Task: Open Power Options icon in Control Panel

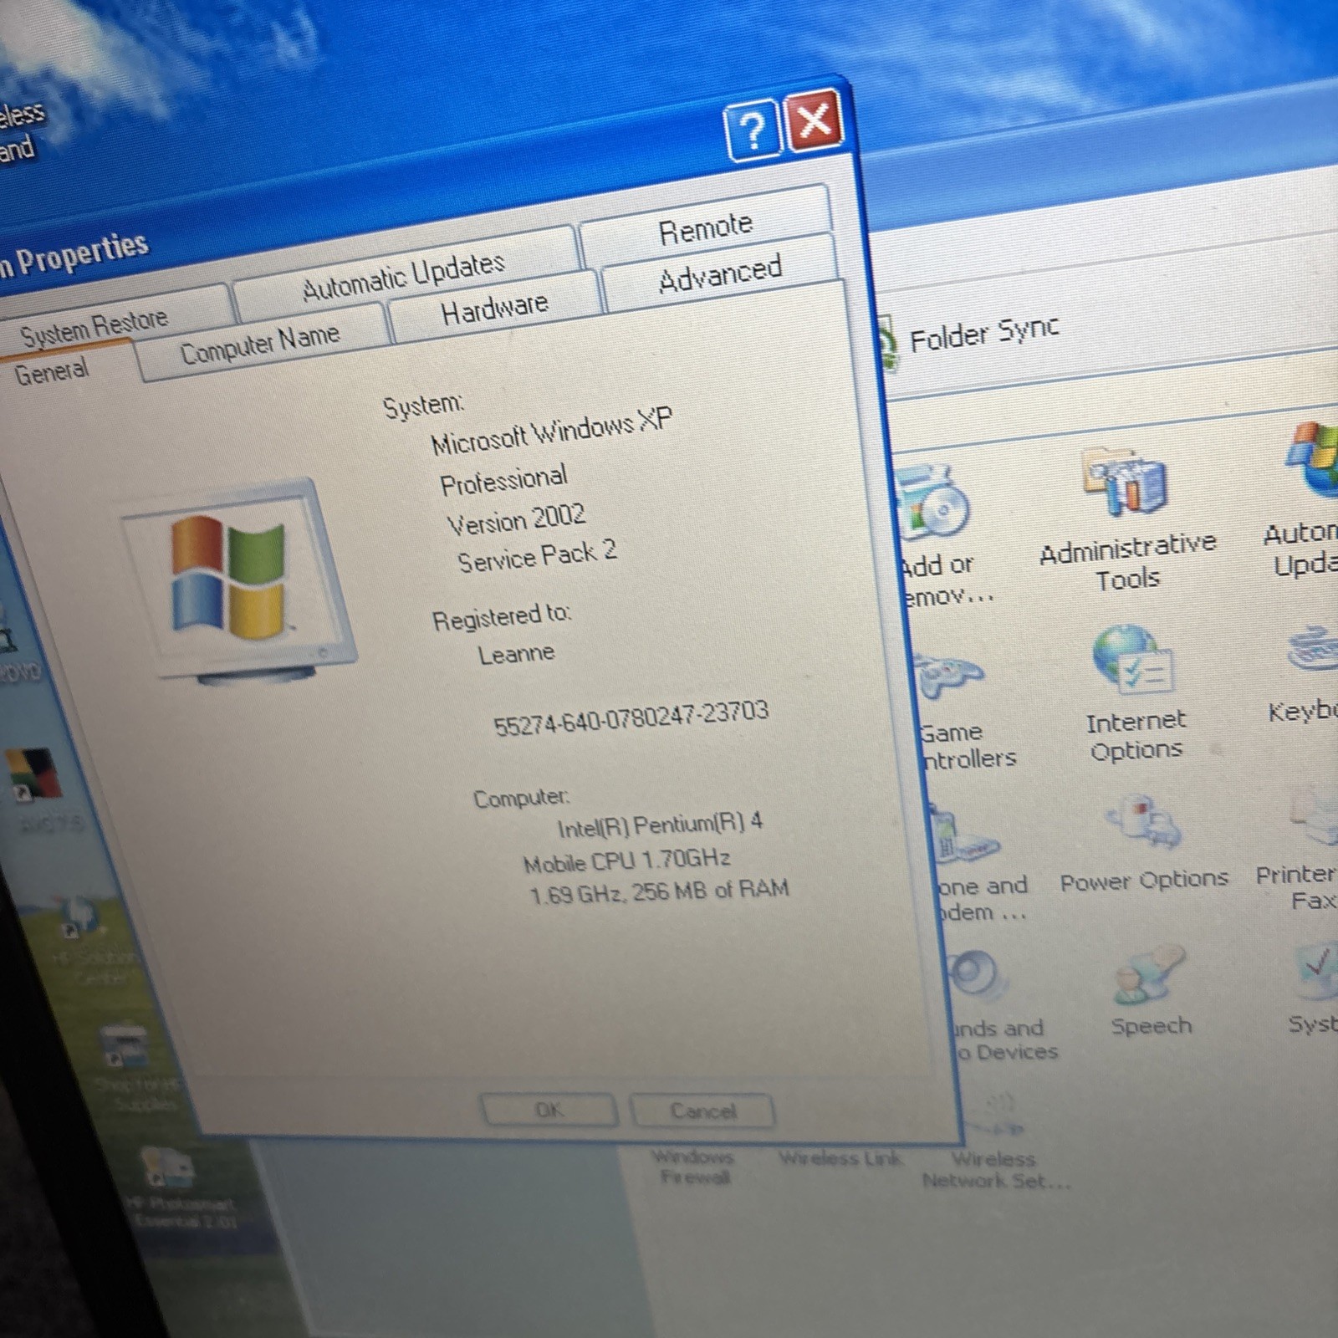Action: coord(1143,844)
